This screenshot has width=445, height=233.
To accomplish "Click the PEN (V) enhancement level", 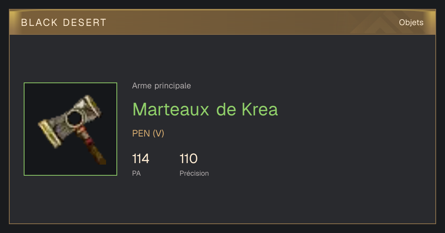I will click(148, 134).
